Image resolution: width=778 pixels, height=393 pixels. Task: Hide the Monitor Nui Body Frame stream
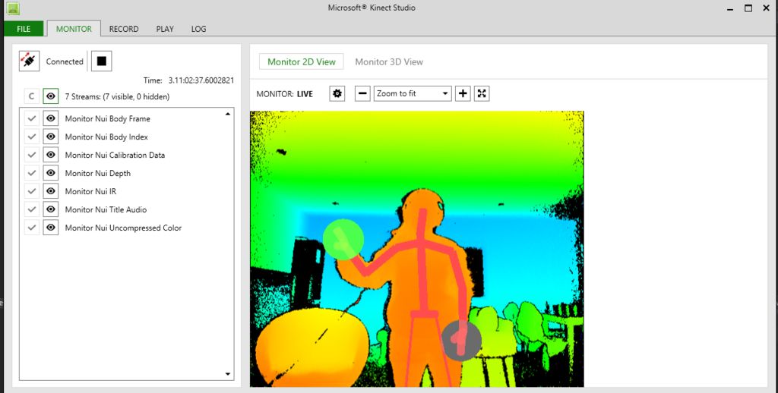click(51, 118)
